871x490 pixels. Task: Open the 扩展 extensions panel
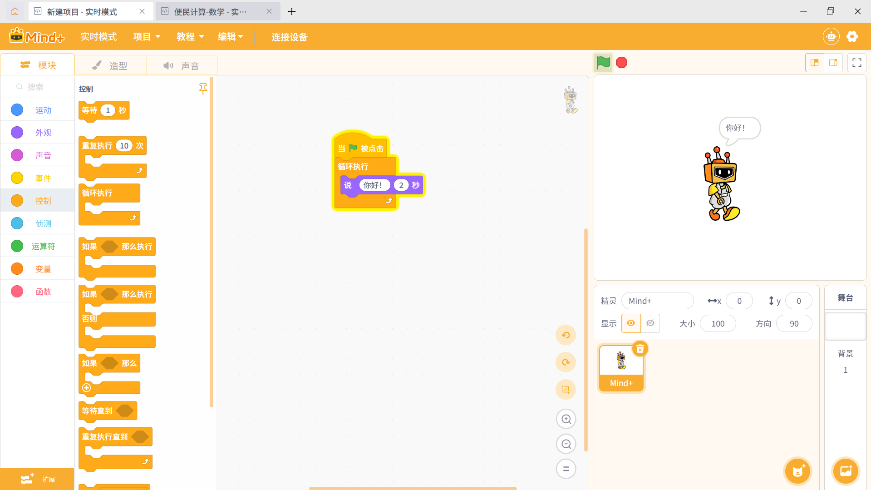pyautogui.click(x=37, y=479)
